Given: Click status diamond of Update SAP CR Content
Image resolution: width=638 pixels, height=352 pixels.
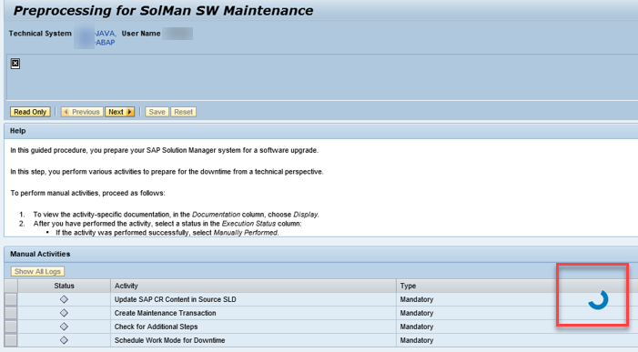Looking at the screenshot, I should pyautogui.click(x=64, y=299).
